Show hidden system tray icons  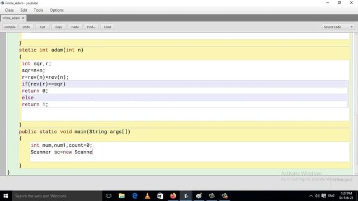point(311,196)
